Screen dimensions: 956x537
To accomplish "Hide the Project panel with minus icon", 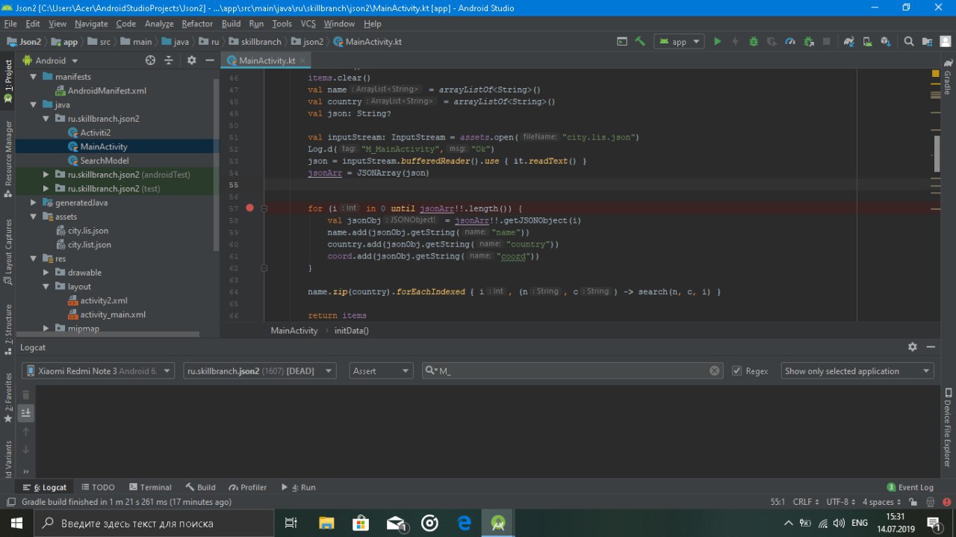I will pyautogui.click(x=210, y=60).
